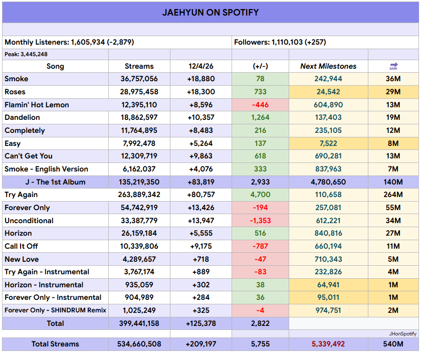The height and width of the screenshot is (353, 421).
Task: Select the 'Smoke' song name cell
Action: [x=55, y=79]
